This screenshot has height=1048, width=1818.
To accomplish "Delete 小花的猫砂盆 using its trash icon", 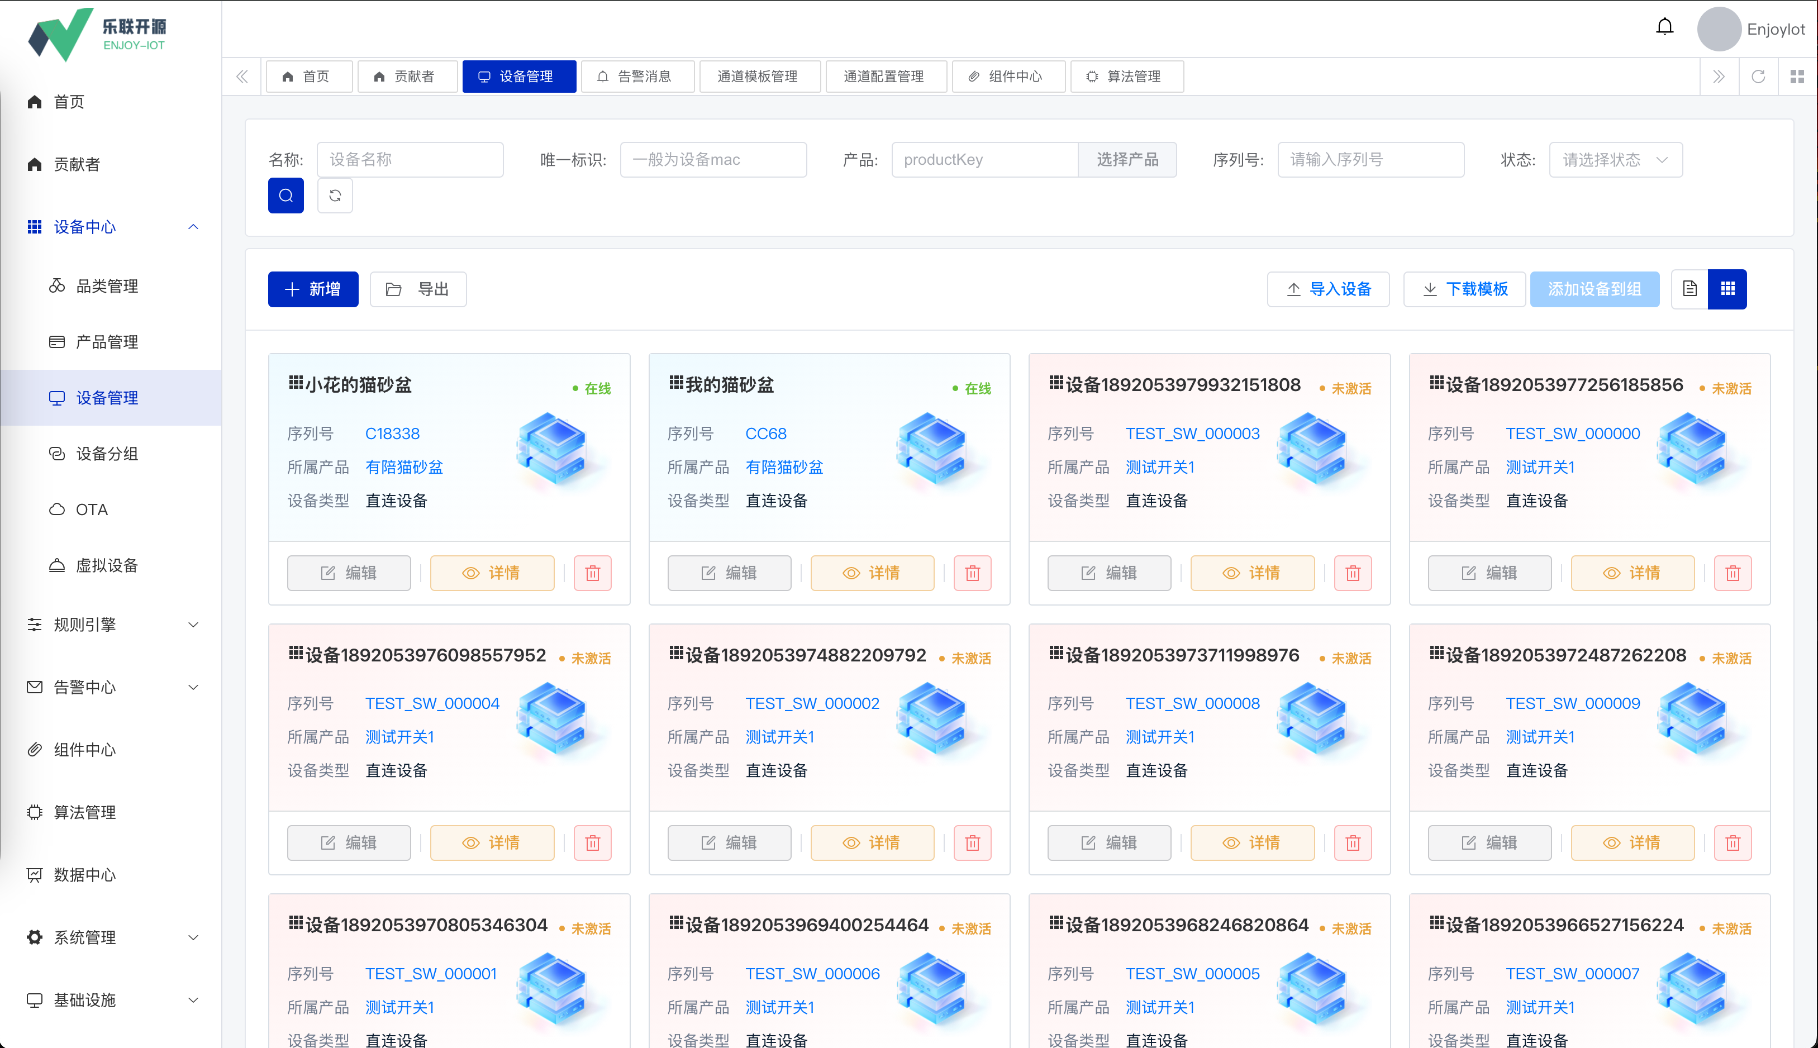I will tap(592, 572).
